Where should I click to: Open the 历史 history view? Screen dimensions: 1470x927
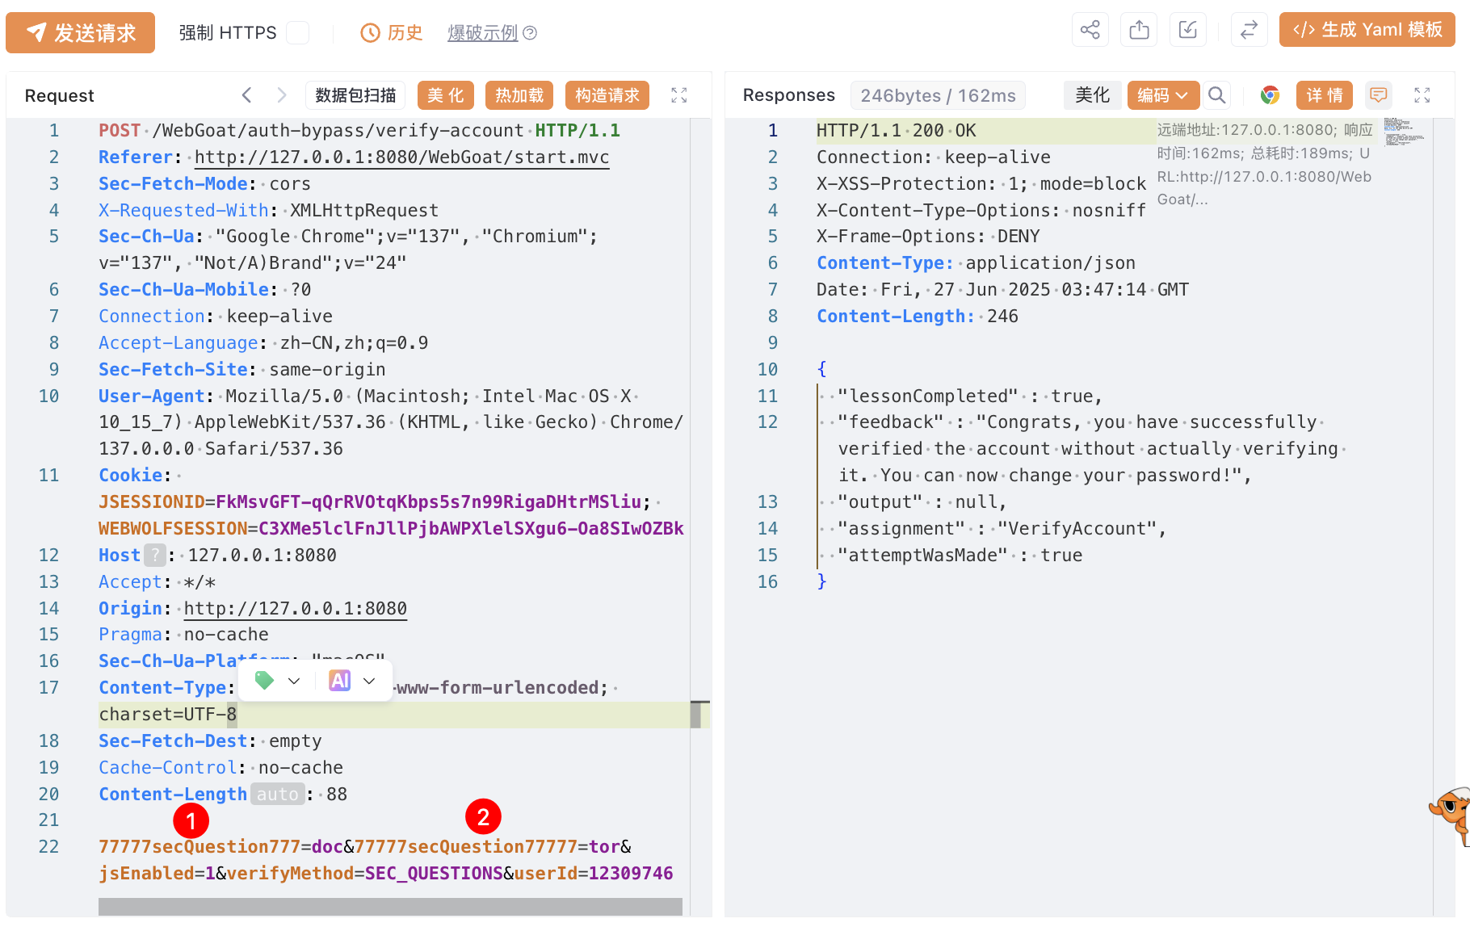coord(392,32)
